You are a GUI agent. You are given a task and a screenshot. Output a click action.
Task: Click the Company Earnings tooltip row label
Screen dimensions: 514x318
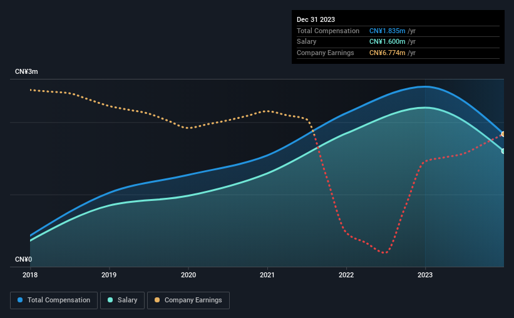pos(325,53)
